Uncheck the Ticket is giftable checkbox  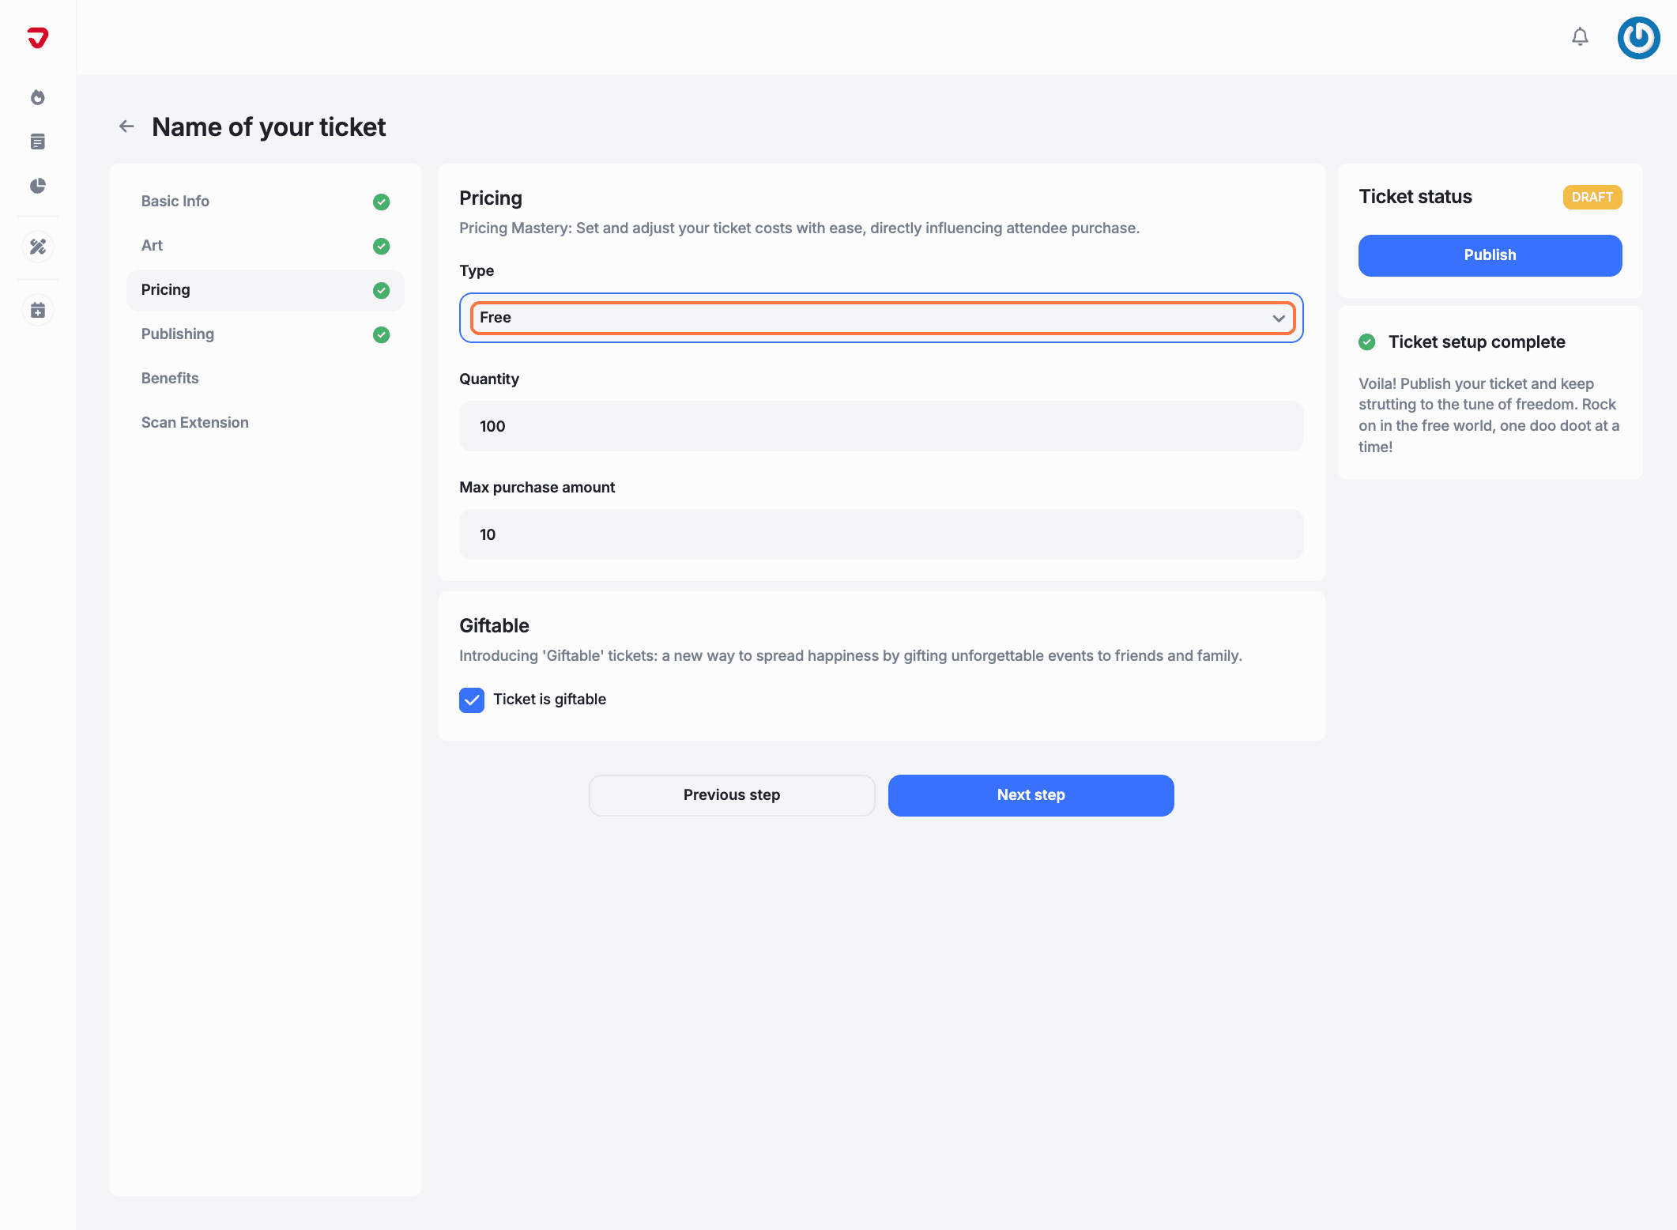point(472,700)
